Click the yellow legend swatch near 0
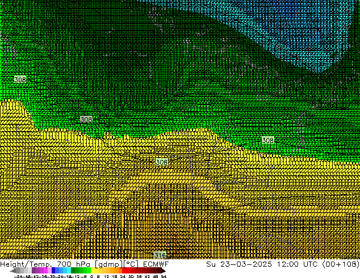This screenshot has width=360, height=278. [93, 270]
